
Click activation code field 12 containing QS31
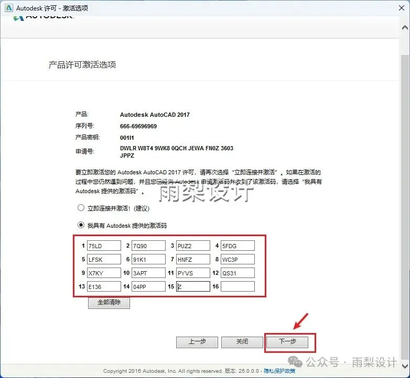(x=238, y=273)
